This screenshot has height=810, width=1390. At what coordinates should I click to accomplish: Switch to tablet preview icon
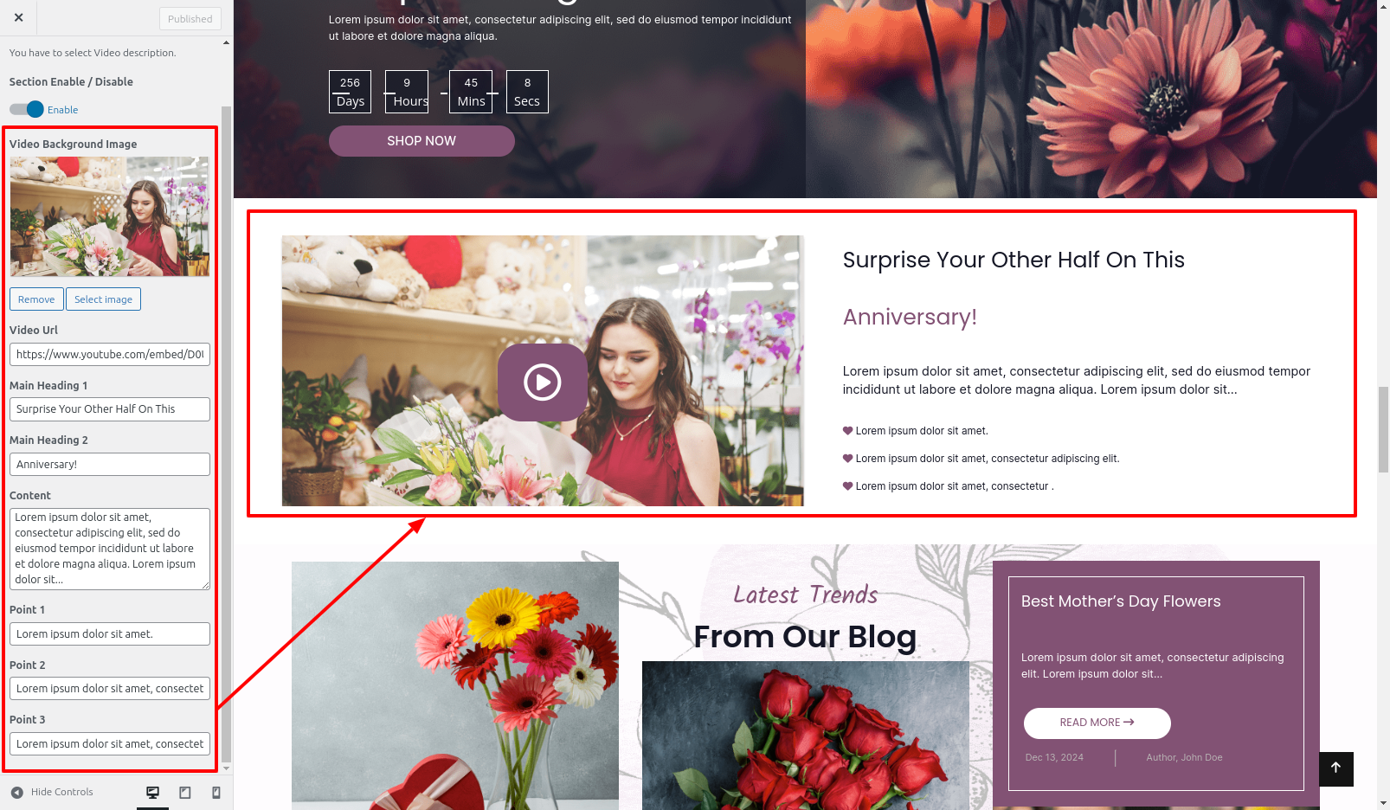(185, 793)
